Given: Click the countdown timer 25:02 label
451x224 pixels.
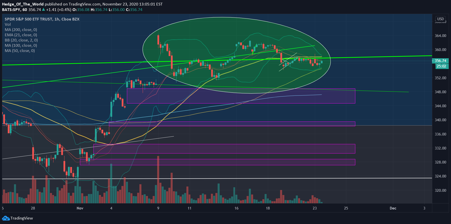Looking at the screenshot, I should 441,66.
